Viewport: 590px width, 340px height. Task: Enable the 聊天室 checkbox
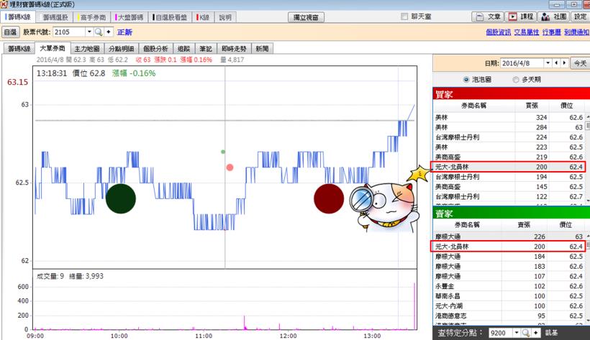click(x=404, y=17)
